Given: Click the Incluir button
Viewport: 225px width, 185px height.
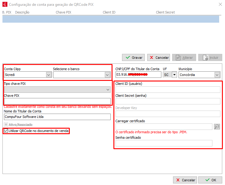Looking at the screenshot, I should pyautogui.click(x=210, y=58).
